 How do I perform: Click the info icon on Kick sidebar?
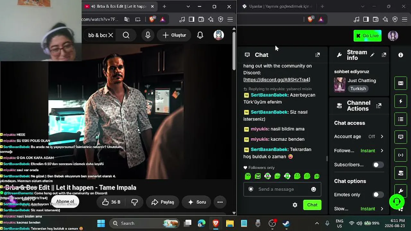[x=401, y=55]
